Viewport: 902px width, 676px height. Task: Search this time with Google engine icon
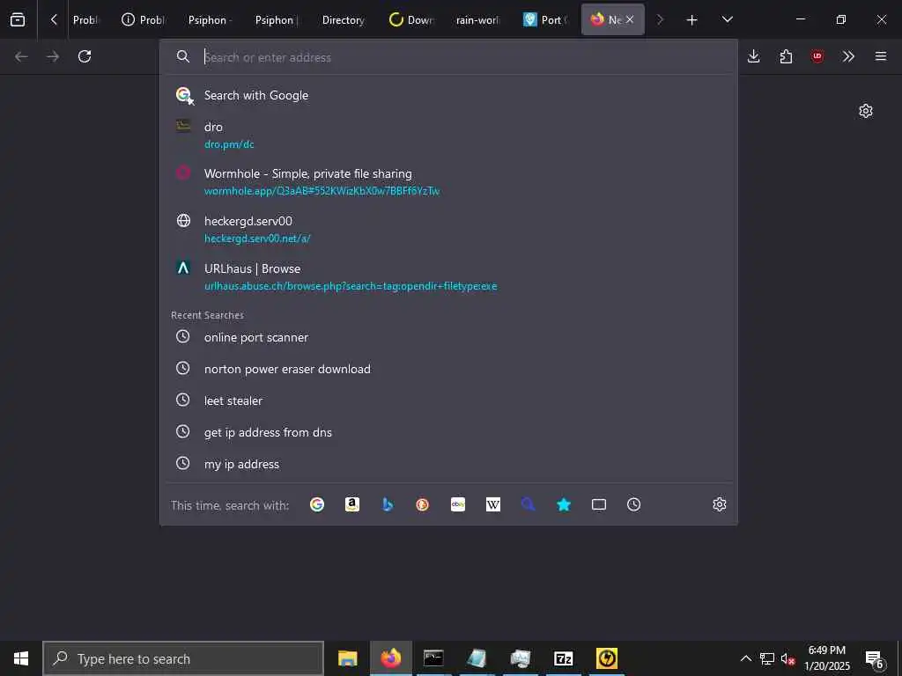[x=317, y=504]
